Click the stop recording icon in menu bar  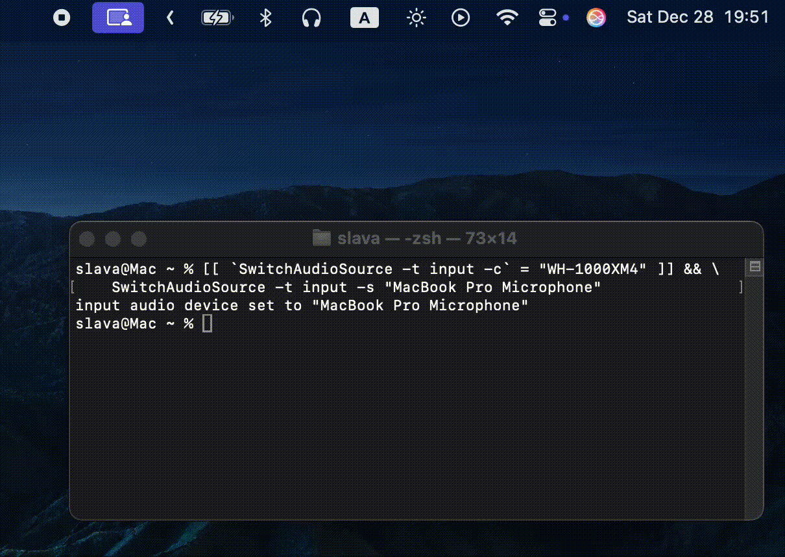[x=62, y=18]
